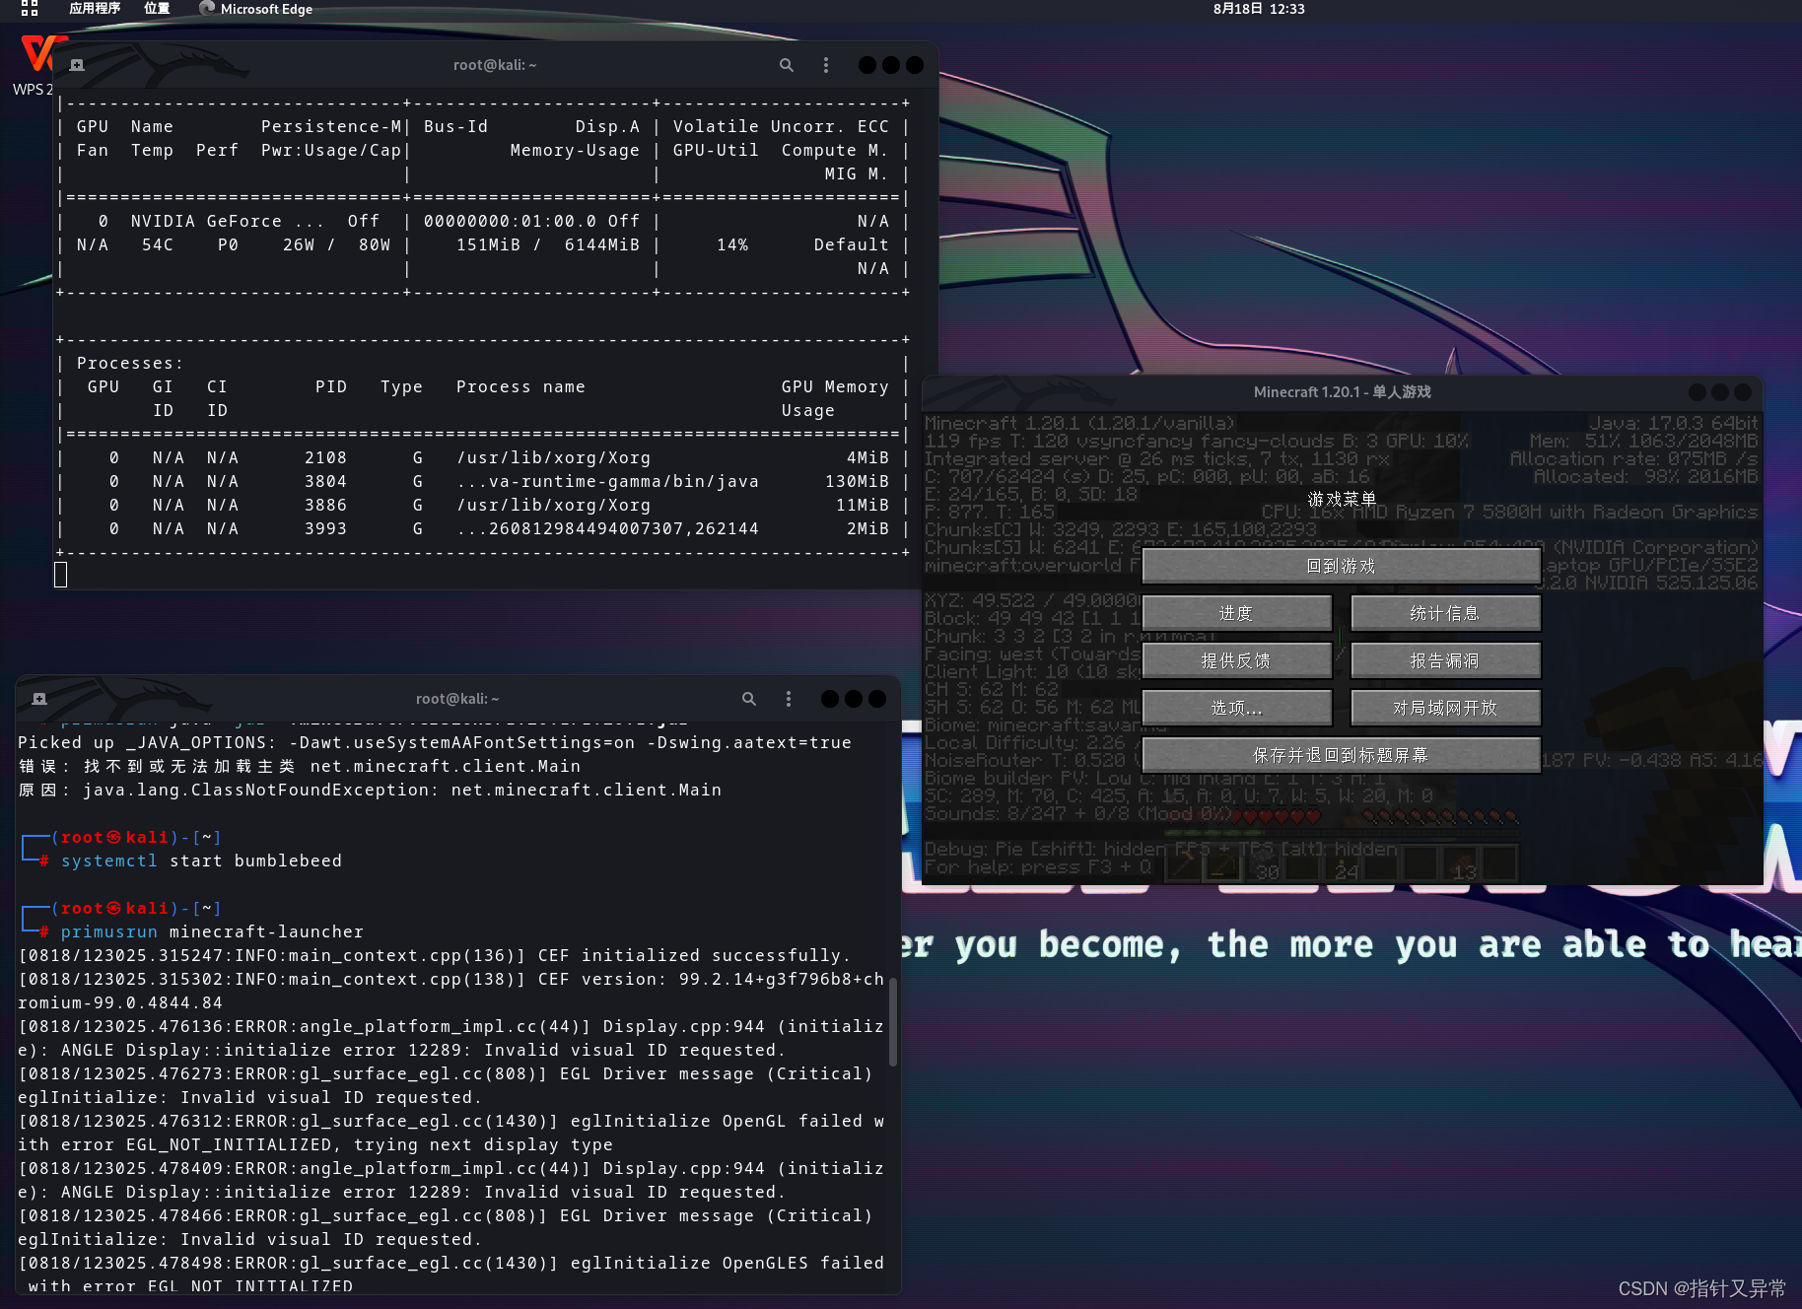Click '151MiB / 6144MiB' memory usage text
Viewport: 1802px width, 1309px height.
pos(547,245)
